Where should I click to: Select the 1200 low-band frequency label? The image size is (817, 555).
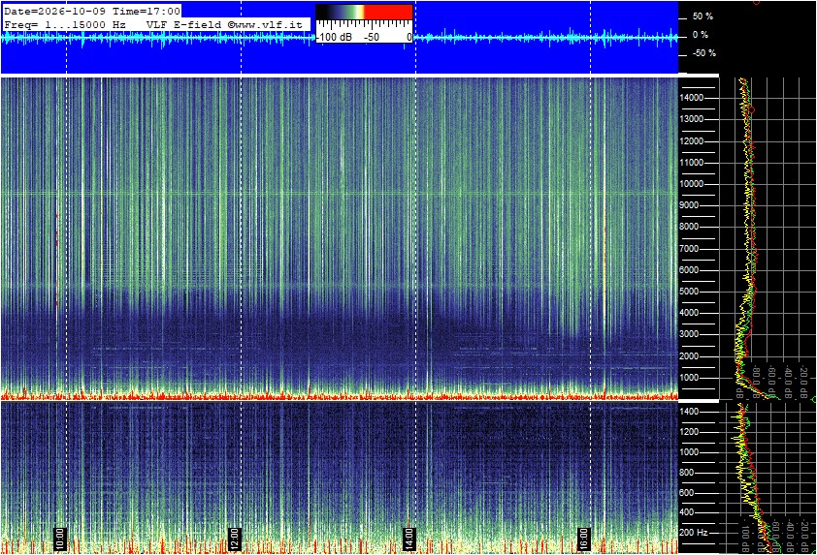click(x=689, y=432)
